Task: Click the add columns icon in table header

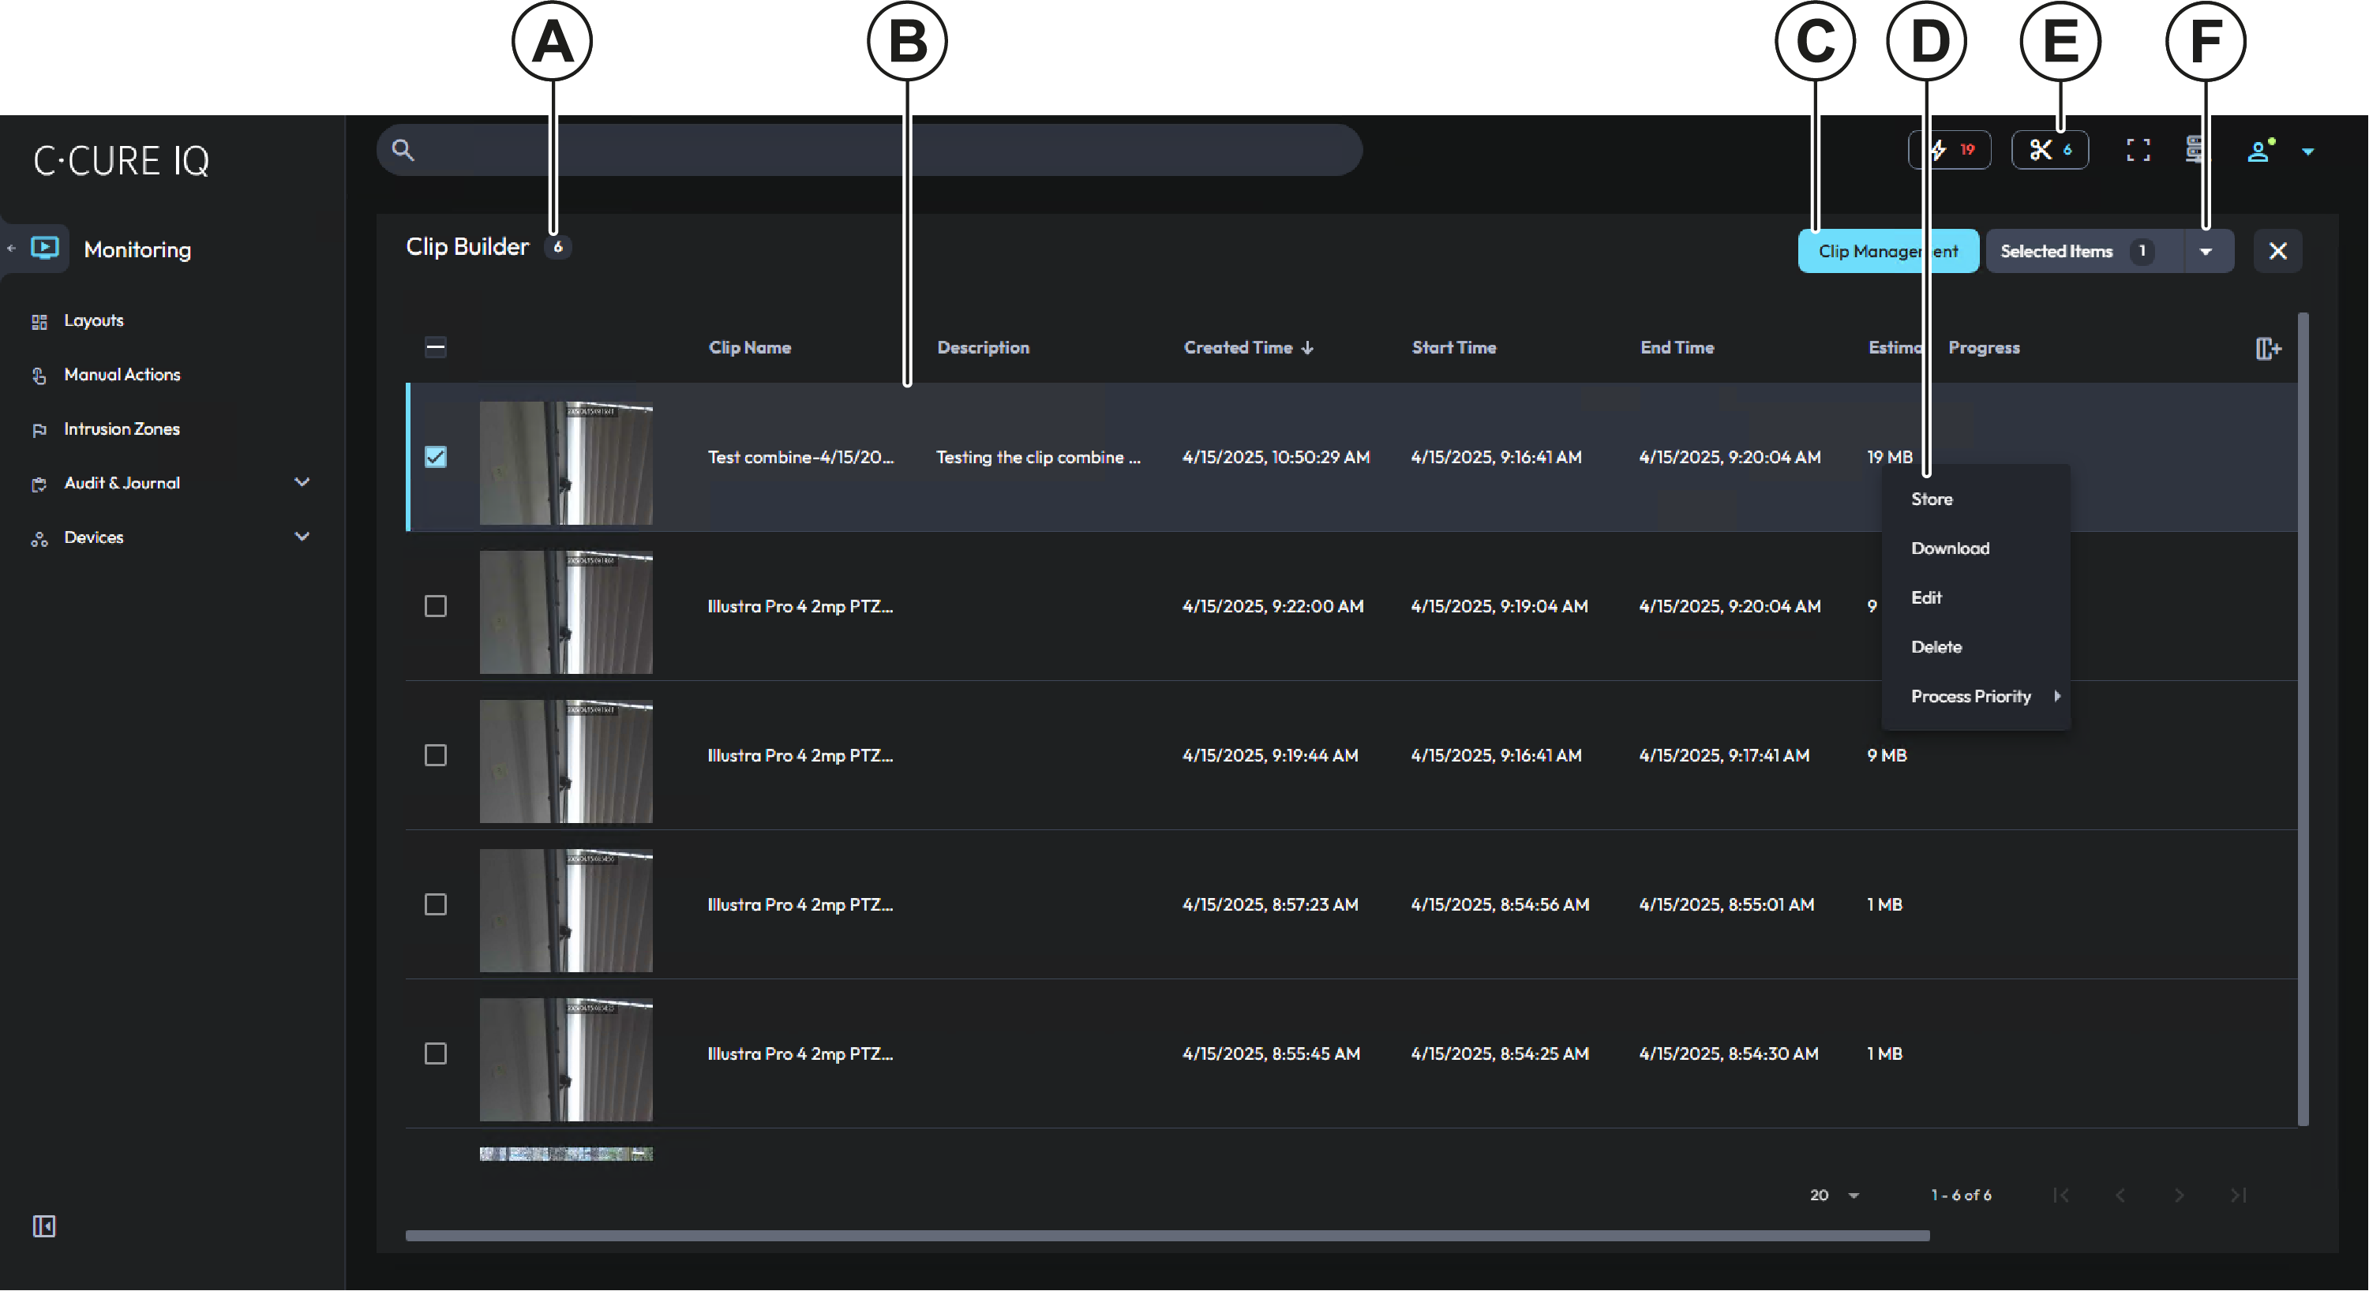Action: click(x=2268, y=349)
